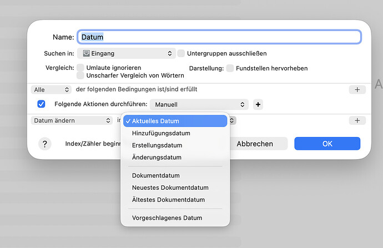Click the Eingang inbox icon
Viewport: 383px width, 248px height.
click(x=86, y=53)
